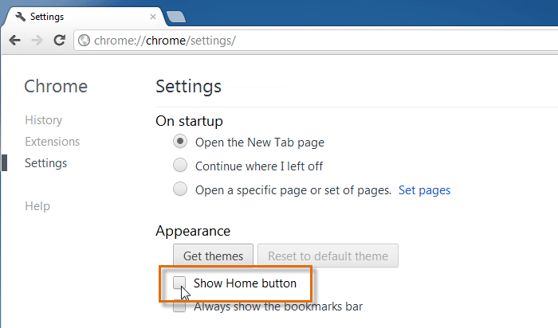Image resolution: width=558 pixels, height=328 pixels.
Task: Click the On startup heading
Action: point(190,121)
